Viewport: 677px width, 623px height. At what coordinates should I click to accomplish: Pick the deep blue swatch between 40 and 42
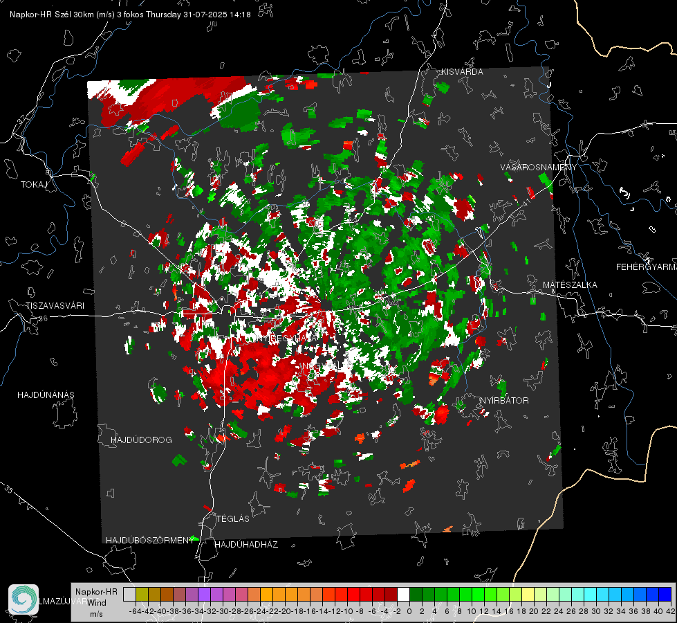[665, 594]
